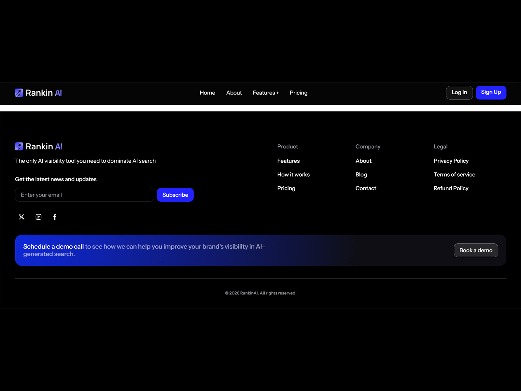
Task: Open Pricing from the top navigation
Action: [x=298, y=93]
